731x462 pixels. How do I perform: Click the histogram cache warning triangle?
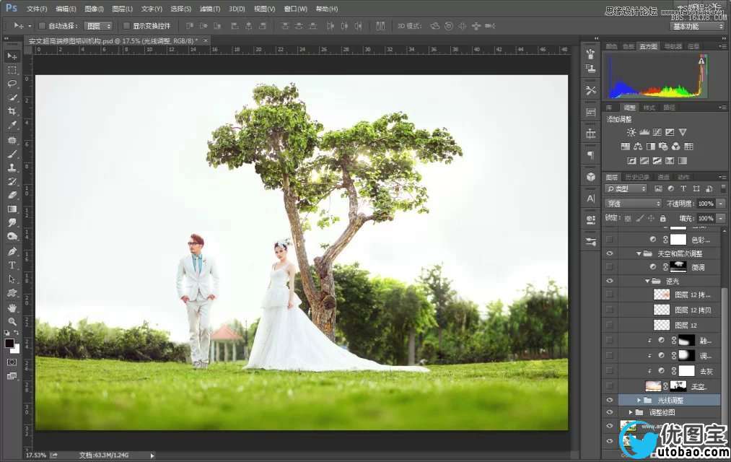(x=701, y=60)
